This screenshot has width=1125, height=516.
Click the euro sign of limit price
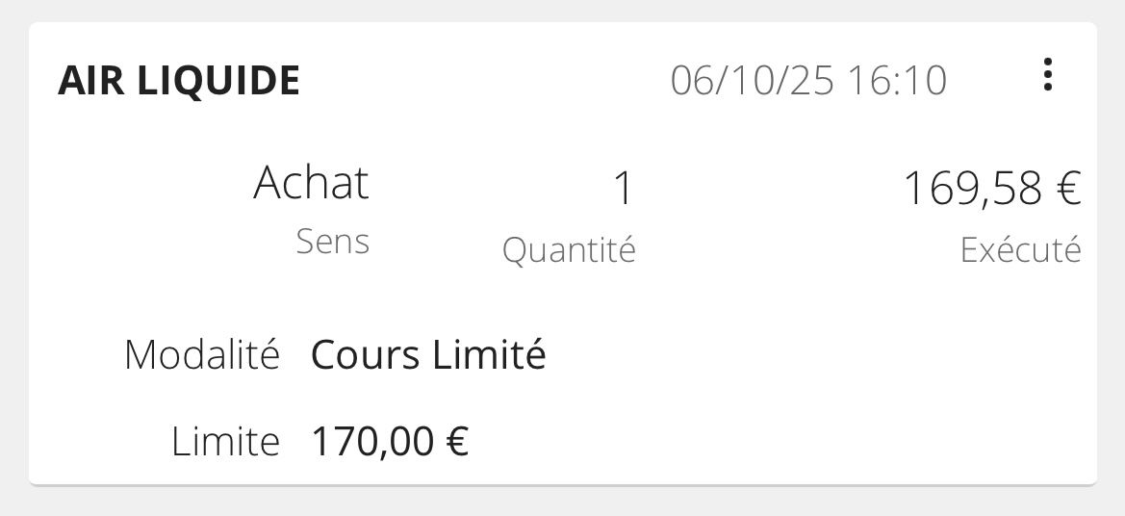point(458,442)
